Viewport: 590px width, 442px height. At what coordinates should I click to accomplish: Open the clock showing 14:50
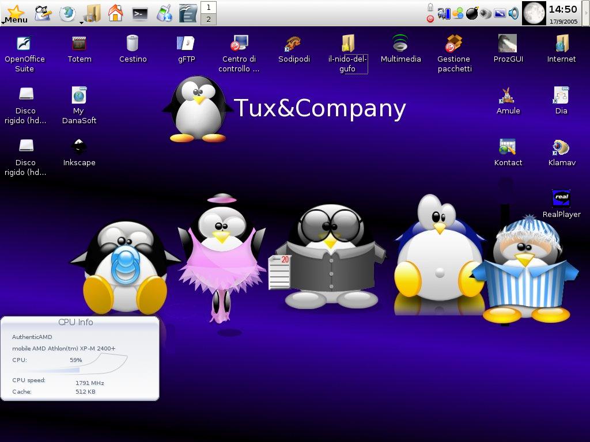tap(562, 9)
